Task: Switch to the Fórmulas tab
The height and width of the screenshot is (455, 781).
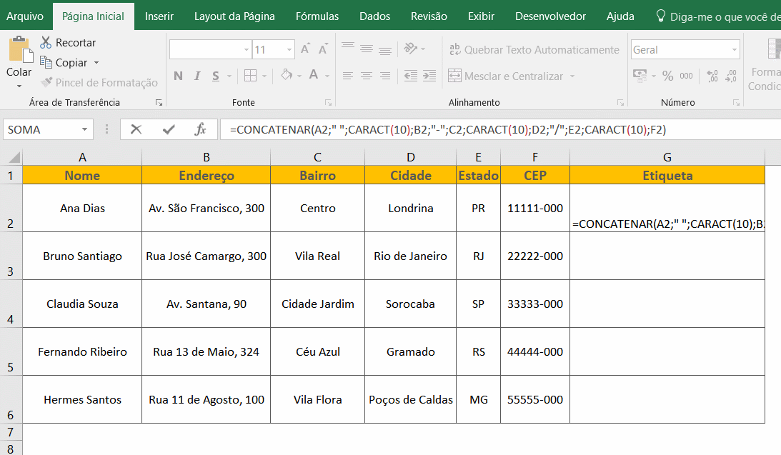Action: tap(317, 16)
